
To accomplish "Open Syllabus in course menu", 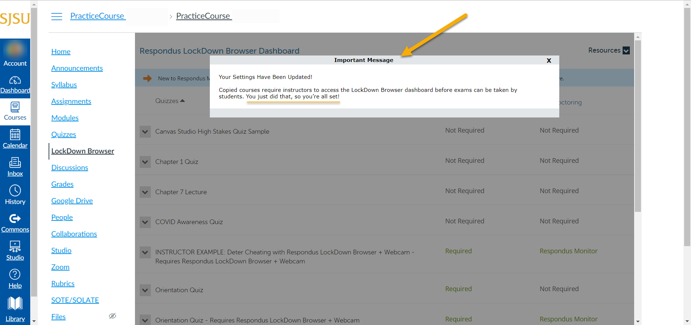I will 64,85.
